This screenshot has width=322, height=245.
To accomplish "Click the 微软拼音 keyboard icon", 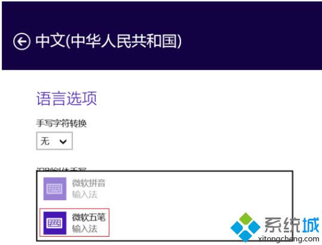I will tap(55, 189).
